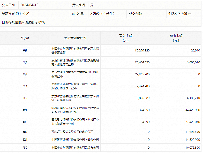Viewport: 203px width, 153px height.
Task: Click buy amount 324,350
Action: tap(144, 110)
